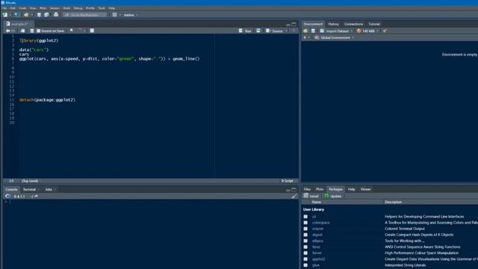Screen dimensions: 478x269
Task: Click the New File icon in main toolbar
Action: [5, 15]
